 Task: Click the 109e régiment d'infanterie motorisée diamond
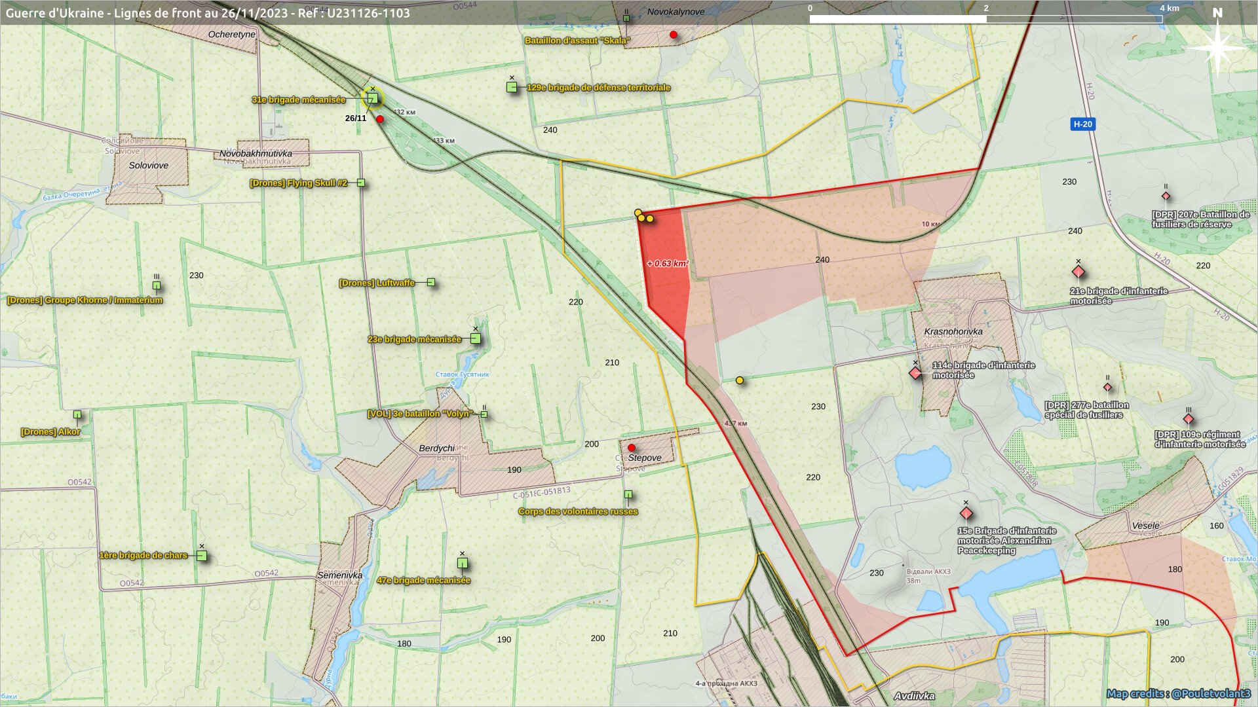[1189, 419]
